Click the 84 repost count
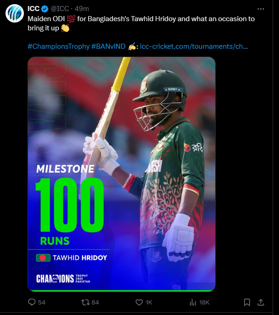The width and height of the screenshot is (279, 315). click(x=95, y=302)
